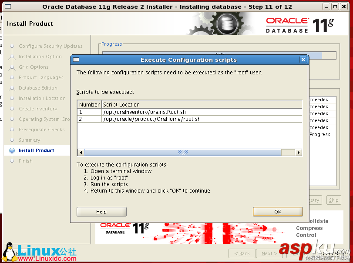
Task: Close the Oracle installer window
Action: coord(344,7)
